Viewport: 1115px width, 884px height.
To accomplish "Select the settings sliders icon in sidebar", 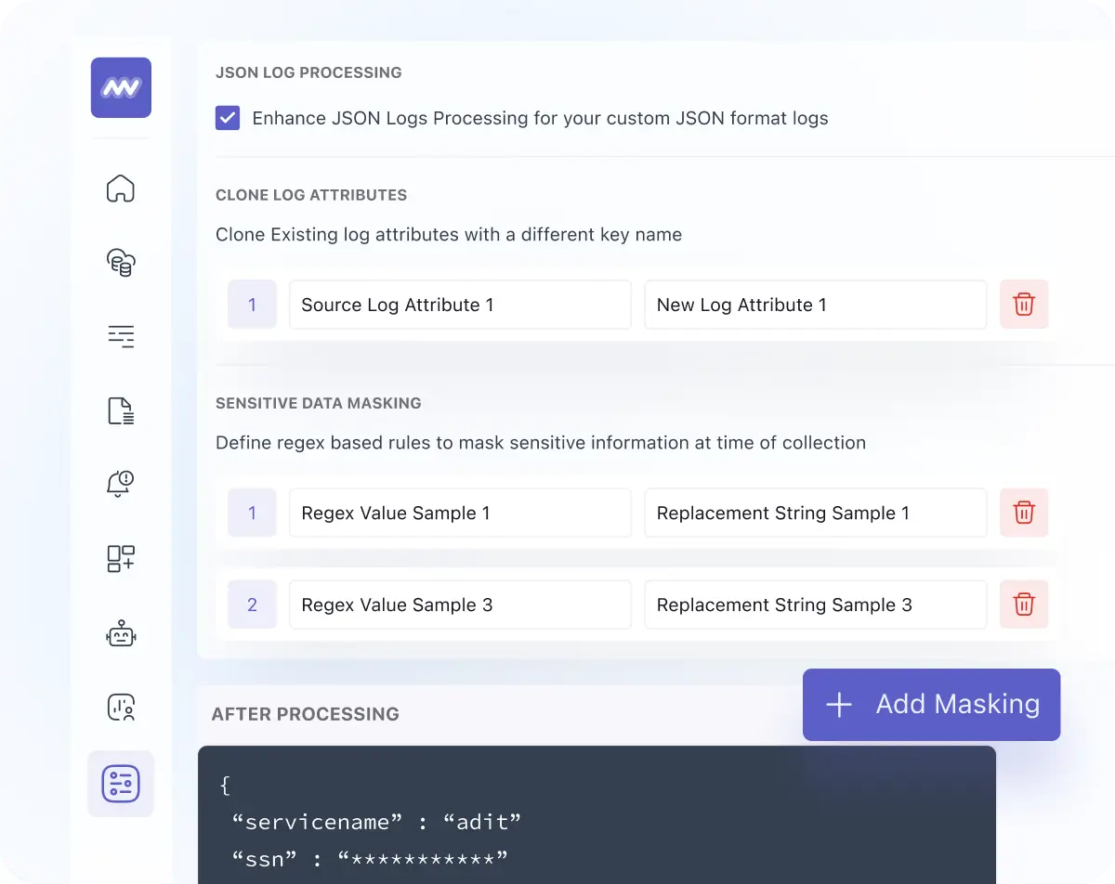I will (121, 783).
